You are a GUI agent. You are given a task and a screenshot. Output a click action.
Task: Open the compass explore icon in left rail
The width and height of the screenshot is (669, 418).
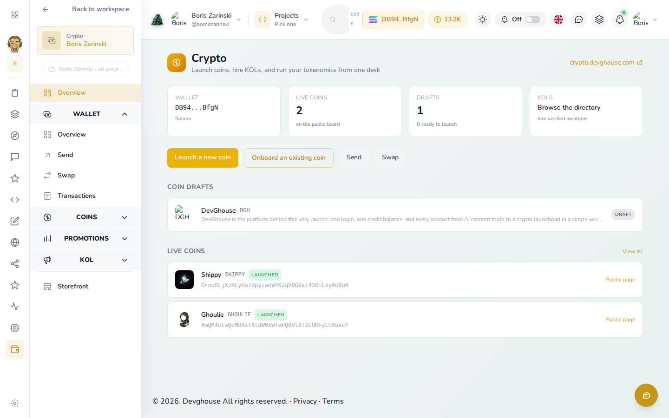tap(15, 136)
